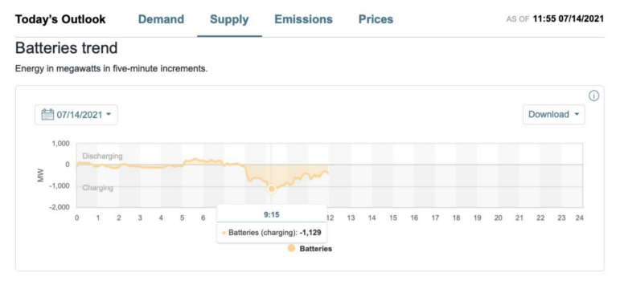The height and width of the screenshot is (301, 620).
Task: Click hour 15 on the x-axis
Action: 393,218
